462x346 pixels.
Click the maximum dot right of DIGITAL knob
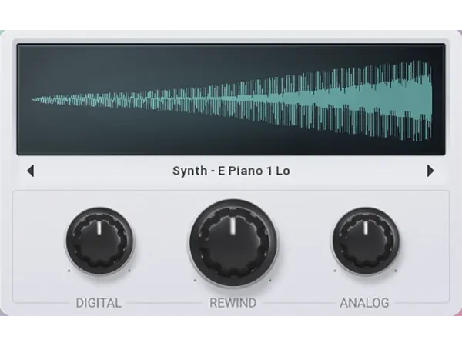[x=129, y=271]
